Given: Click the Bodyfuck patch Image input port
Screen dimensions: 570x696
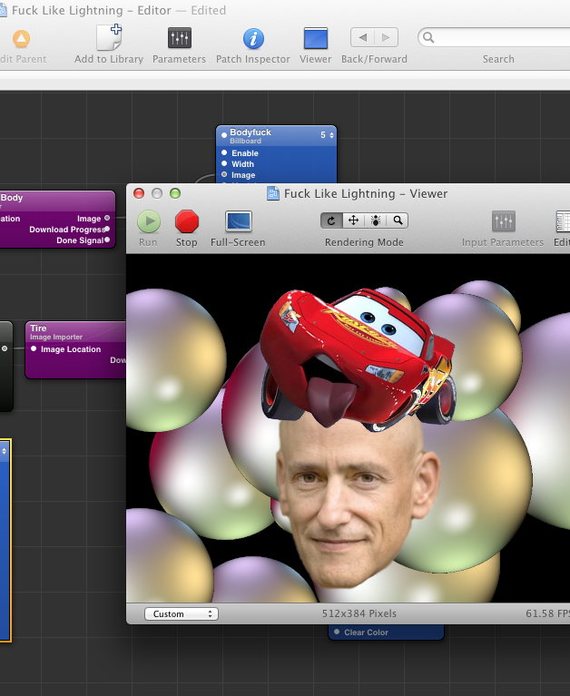Looking at the screenshot, I should pos(224,174).
